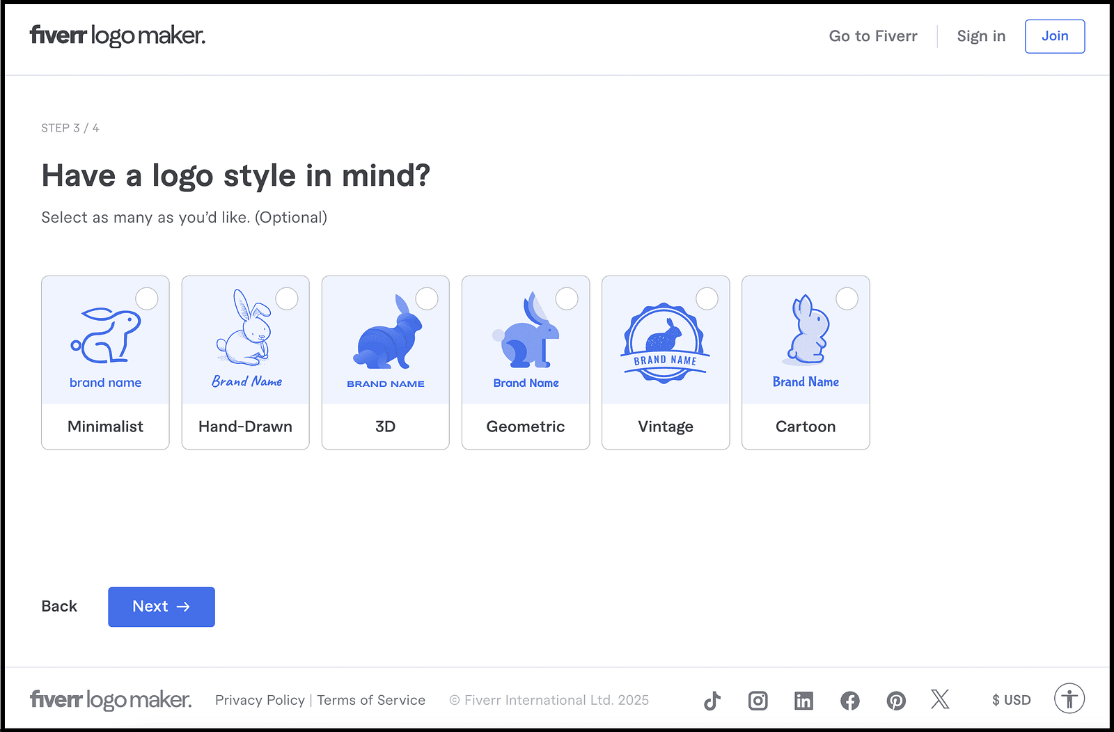This screenshot has height=732, width=1114.
Task: Select the 3D rabbit logo thumbnail
Action: coord(385,340)
